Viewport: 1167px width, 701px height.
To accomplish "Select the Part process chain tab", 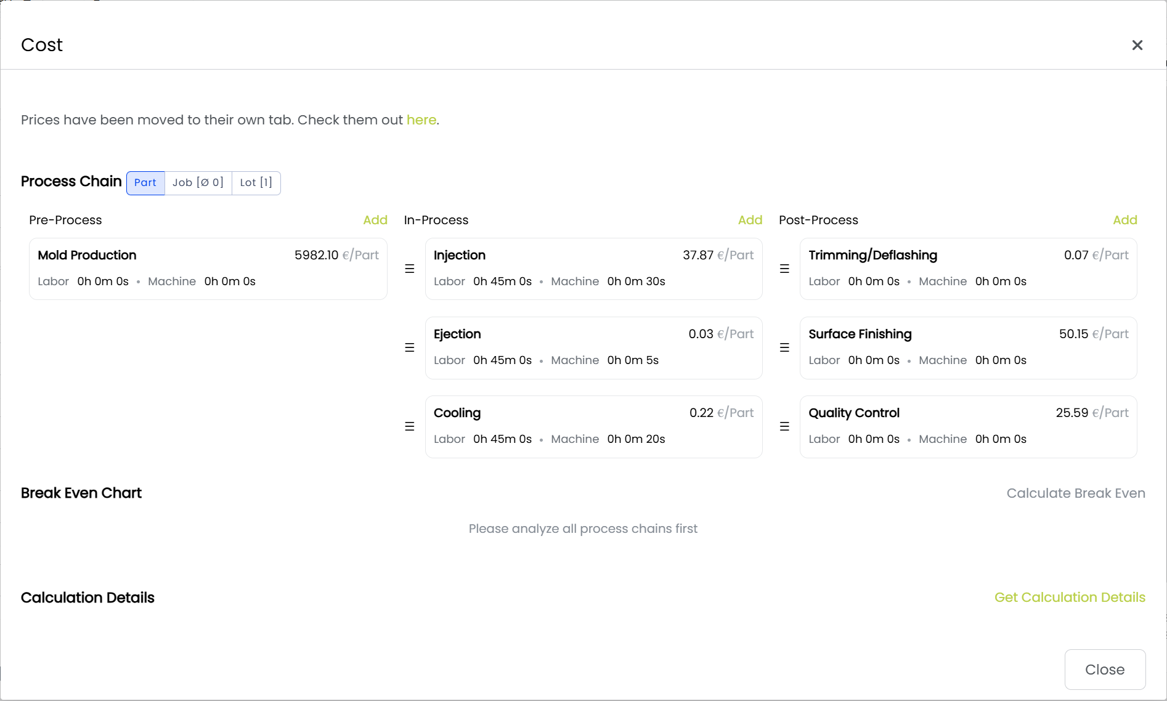I will tap(145, 183).
